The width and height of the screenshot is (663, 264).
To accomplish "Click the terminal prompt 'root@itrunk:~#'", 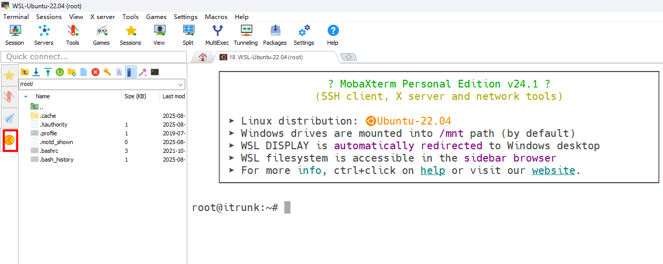I will pos(235,207).
